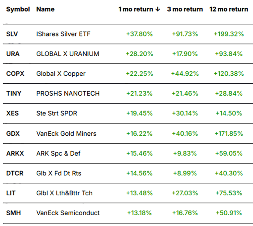Click the sort arrow beside 1 mo return
The width and height of the screenshot is (253, 226).
point(157,9)
